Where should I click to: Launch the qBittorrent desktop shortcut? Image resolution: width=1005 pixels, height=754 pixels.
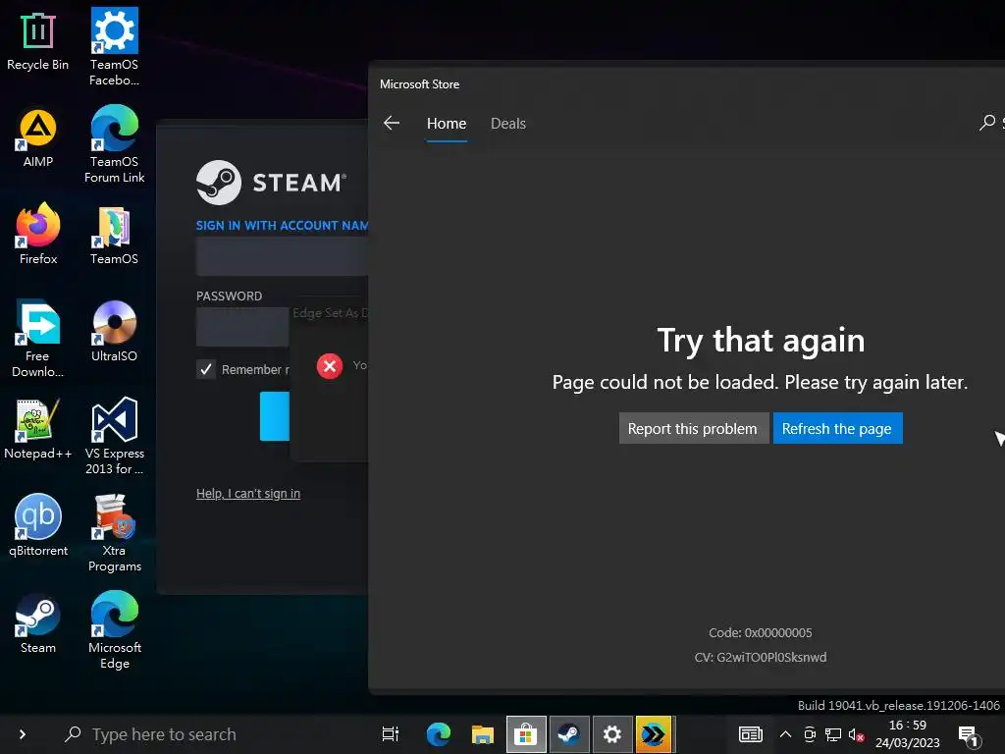[x=38, y=526]
